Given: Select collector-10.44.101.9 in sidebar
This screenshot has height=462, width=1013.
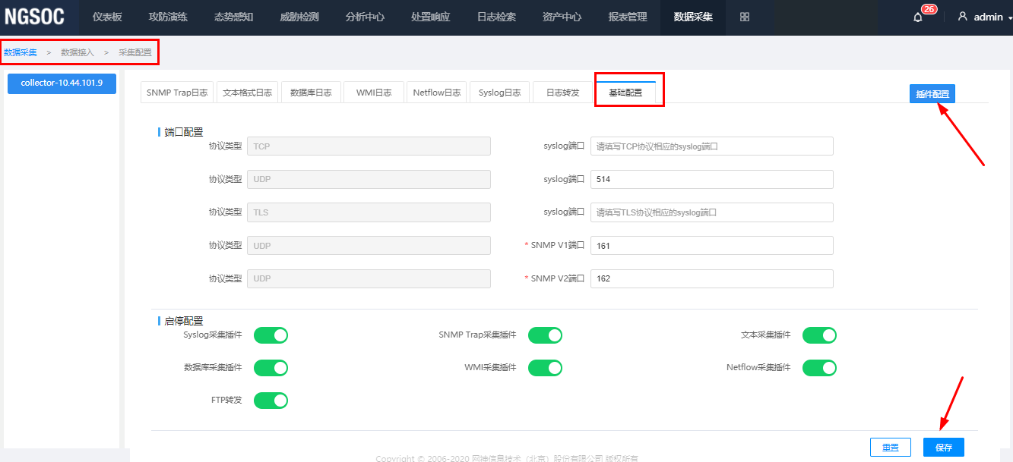Looking at the screenshot, I should (x=62, y=83).
